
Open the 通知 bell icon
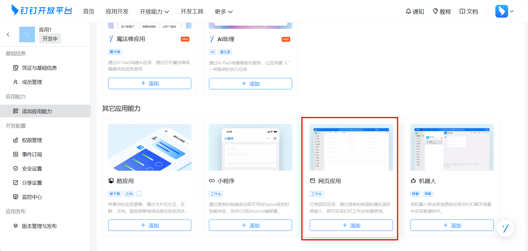coord(408,11)
